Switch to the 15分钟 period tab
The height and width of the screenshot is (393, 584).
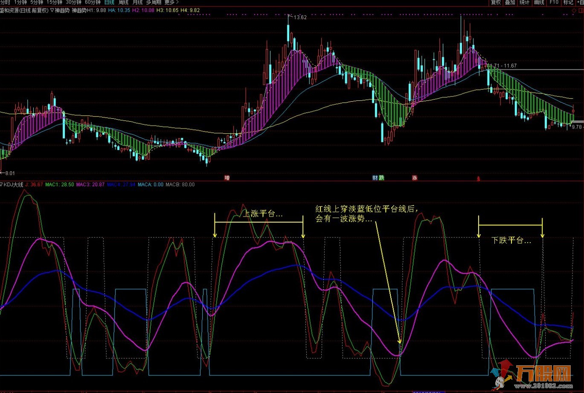point(55,2)
